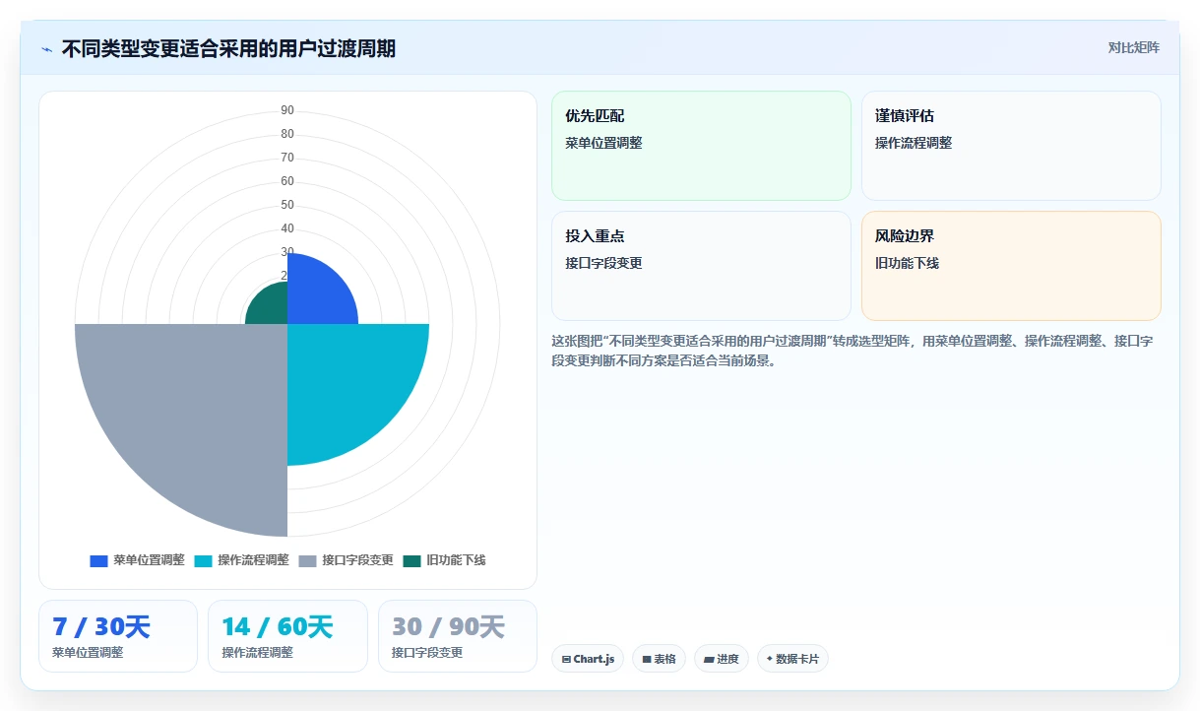
Task: Click the gray legend swatch for 接口字段变更
Action: 307,560
